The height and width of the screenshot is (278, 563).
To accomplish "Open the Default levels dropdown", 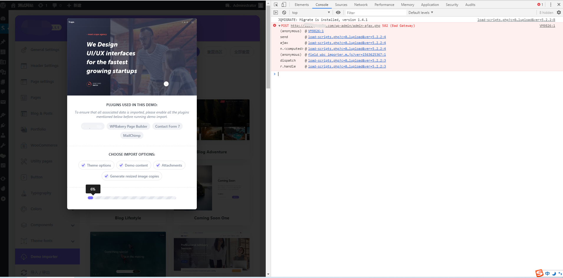I will point(420,13).
